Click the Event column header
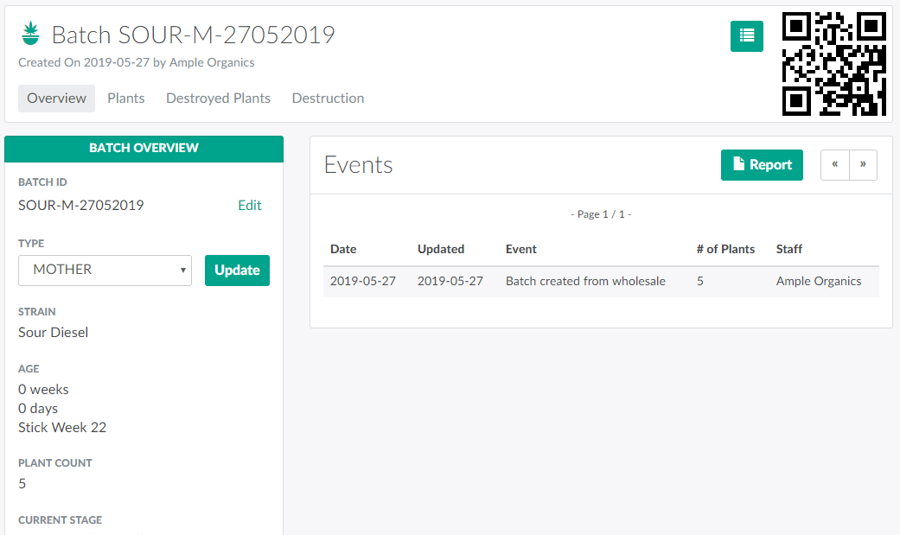Viewport: 900px width, 535px height. pyautogui.click(x=521, y=249)
